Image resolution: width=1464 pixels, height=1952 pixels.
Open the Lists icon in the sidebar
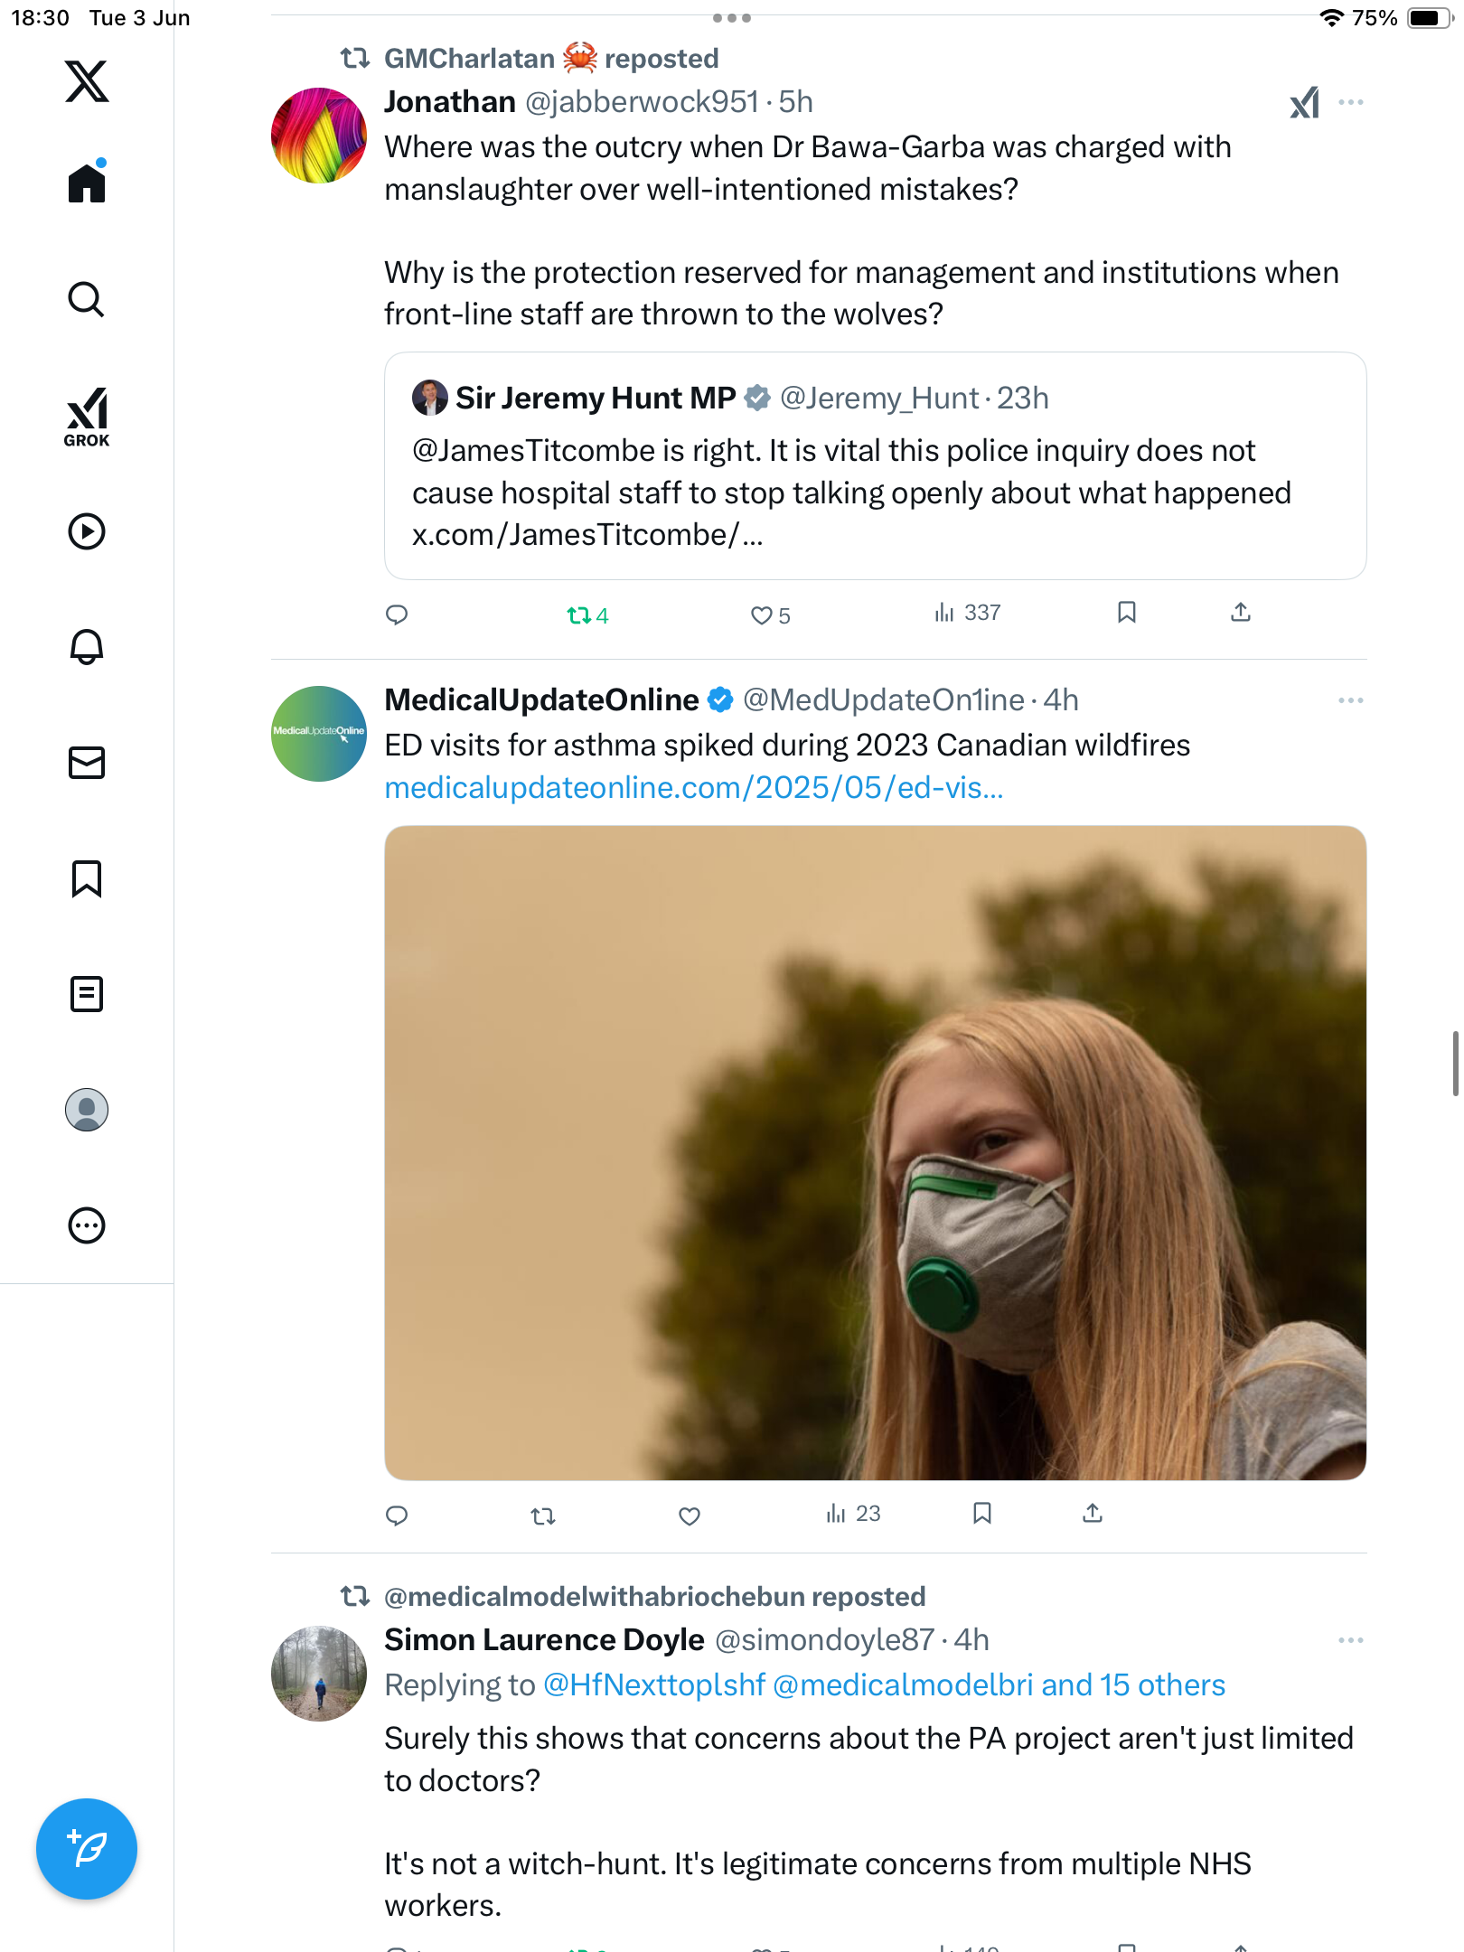[87, 994]
